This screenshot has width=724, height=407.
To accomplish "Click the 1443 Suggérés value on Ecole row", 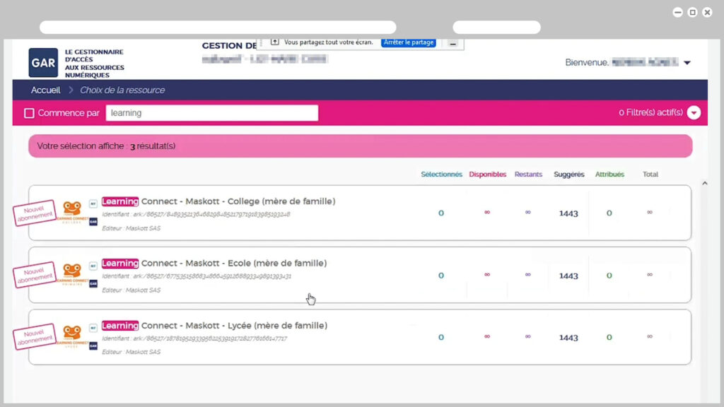I will pyautogui.click(x=568, y=276).
